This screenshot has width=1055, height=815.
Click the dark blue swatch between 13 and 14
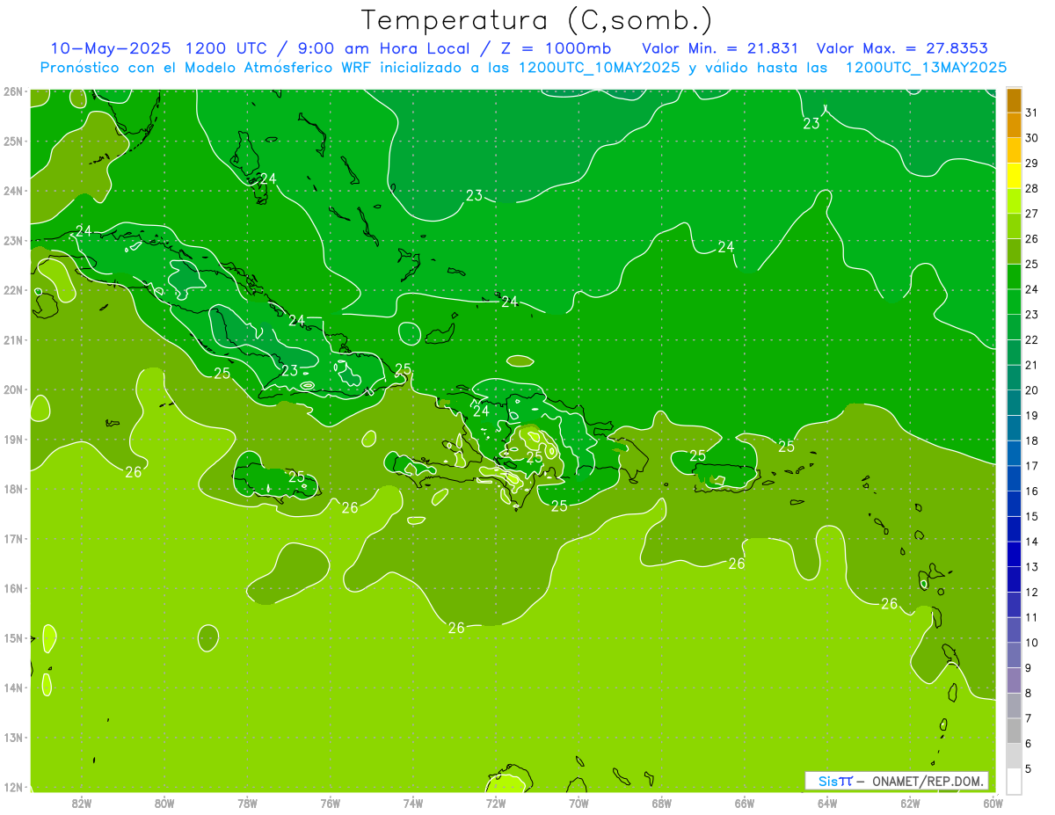tap(1014, 554)
